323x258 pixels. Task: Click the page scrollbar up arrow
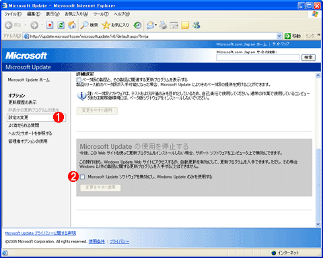tap(318, 75)
